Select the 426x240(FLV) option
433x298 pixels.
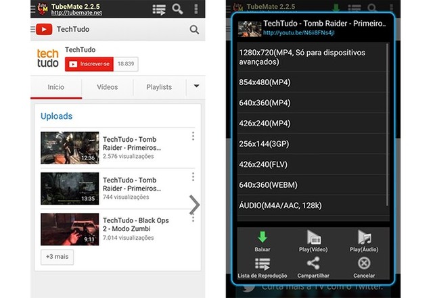click(312, 164)
